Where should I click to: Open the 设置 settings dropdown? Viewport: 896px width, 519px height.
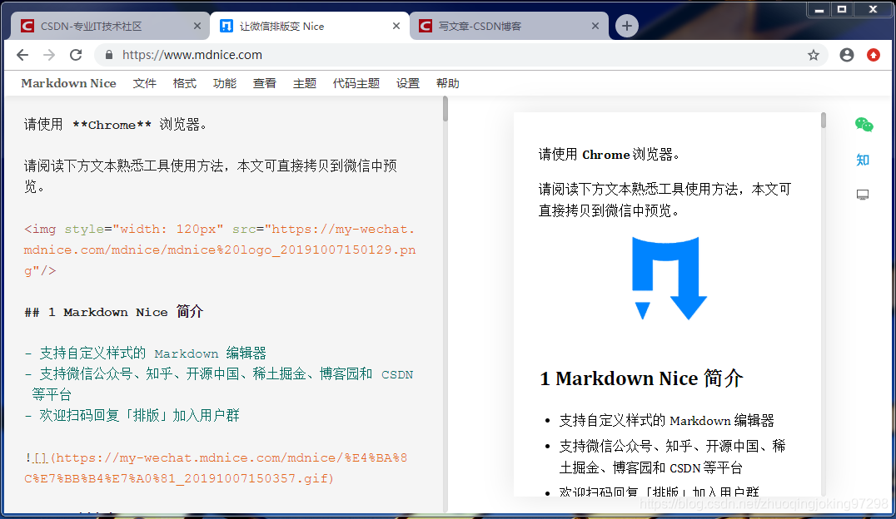[408, 83]
